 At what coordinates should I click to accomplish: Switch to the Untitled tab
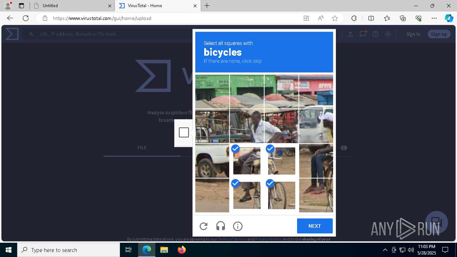pos(71,6)
